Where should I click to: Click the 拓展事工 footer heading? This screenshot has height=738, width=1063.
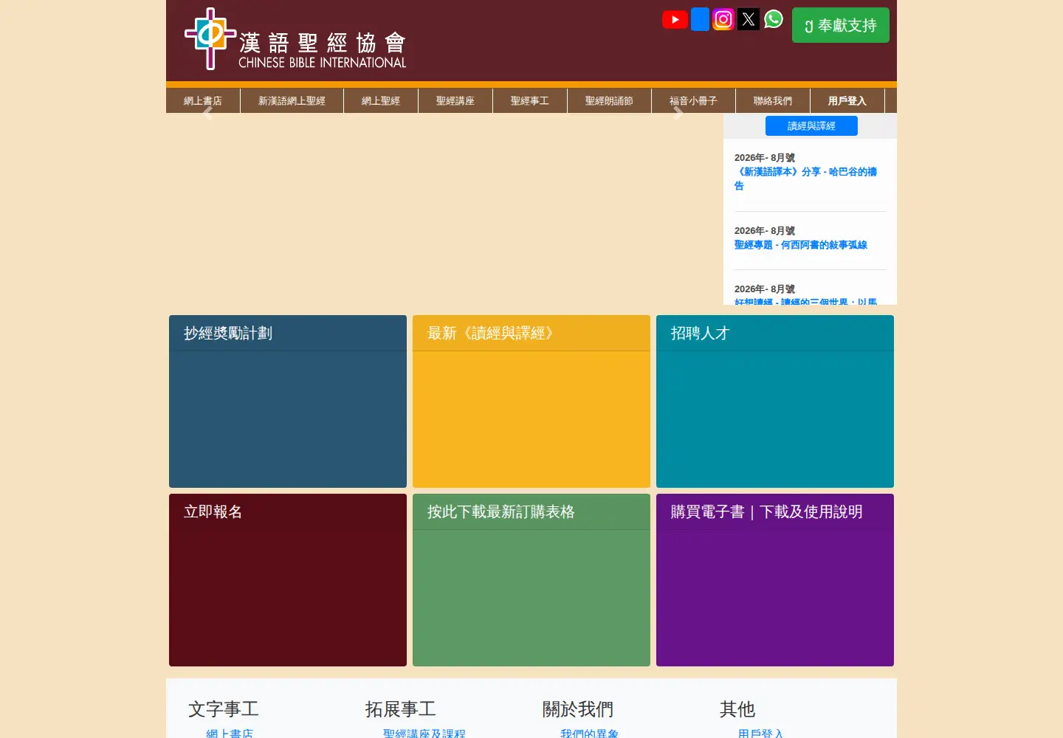pyautogui.click(x=401, y=709)
